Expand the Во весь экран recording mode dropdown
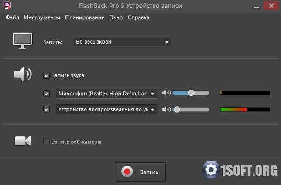This screenshot has height=185, width=281. click(x=123, y=42)
